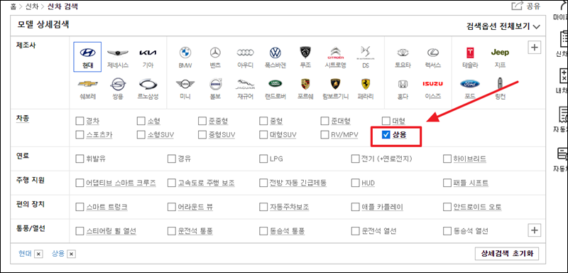Pick the Ferrari (페라리) logo
Image resolution: width=568 pixels, height=273 pixels.
pos(365,84)
